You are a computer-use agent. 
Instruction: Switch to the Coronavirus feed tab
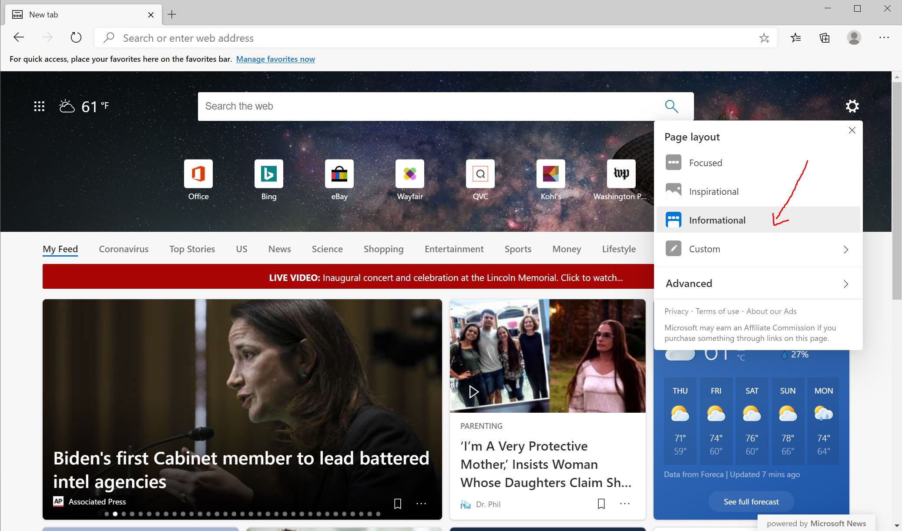tap(124, 249)
